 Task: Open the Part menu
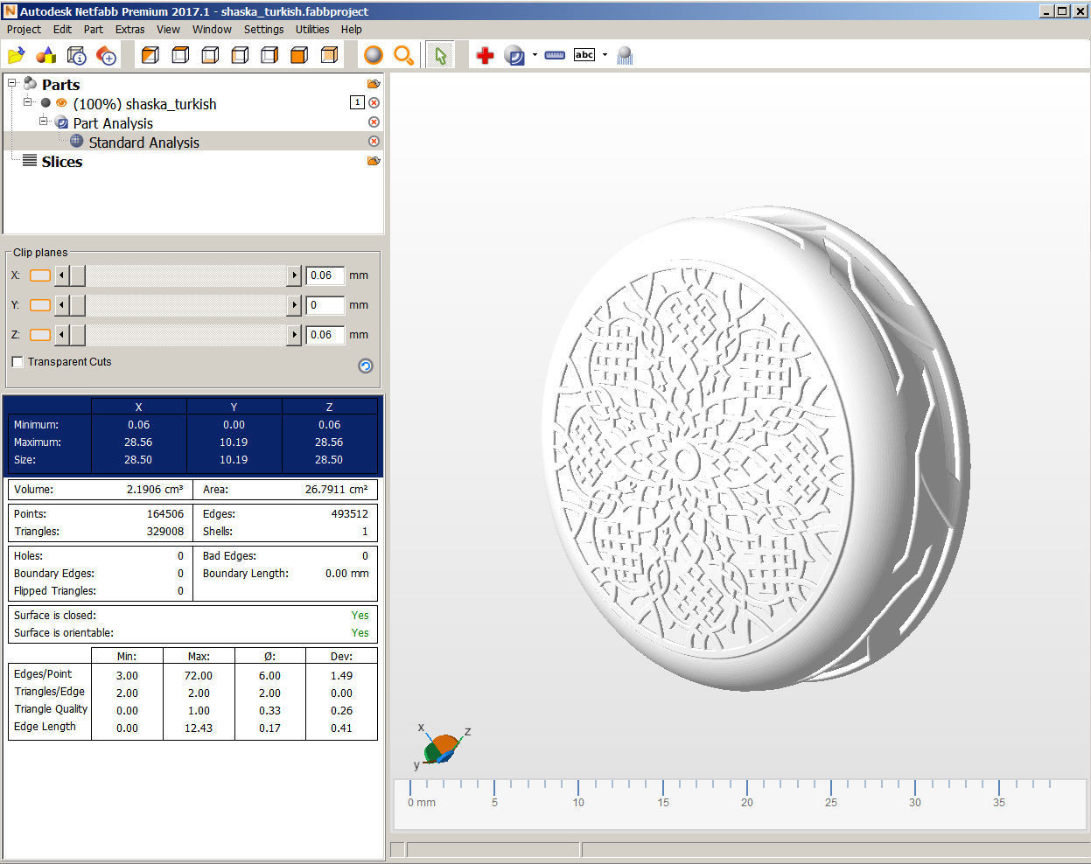pos(94,29)
